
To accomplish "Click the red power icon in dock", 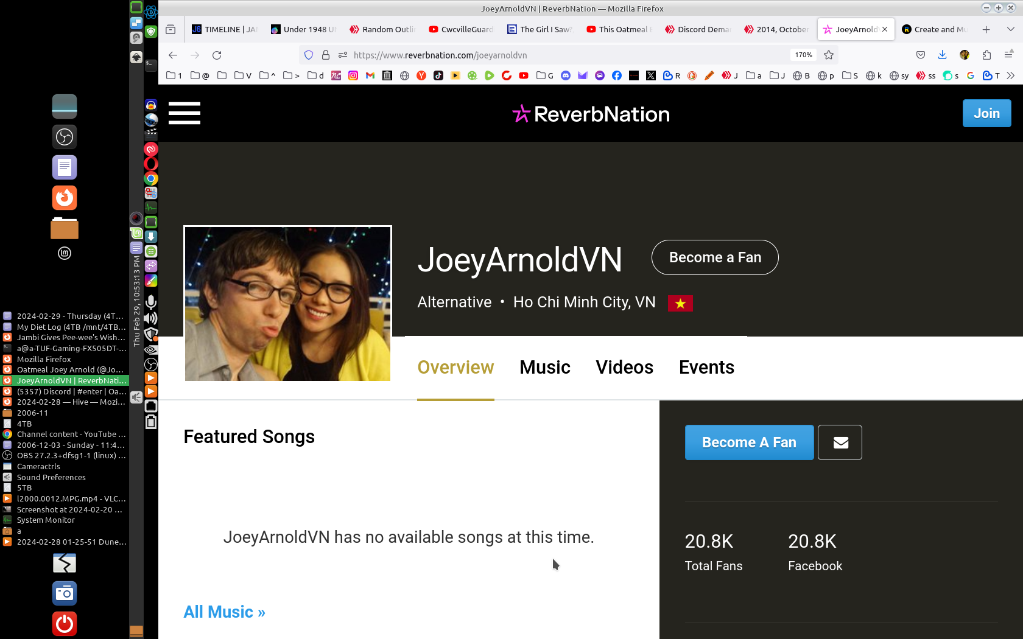I will 65,624.
